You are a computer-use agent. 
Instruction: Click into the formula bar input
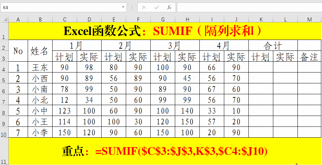pos(249,7)
